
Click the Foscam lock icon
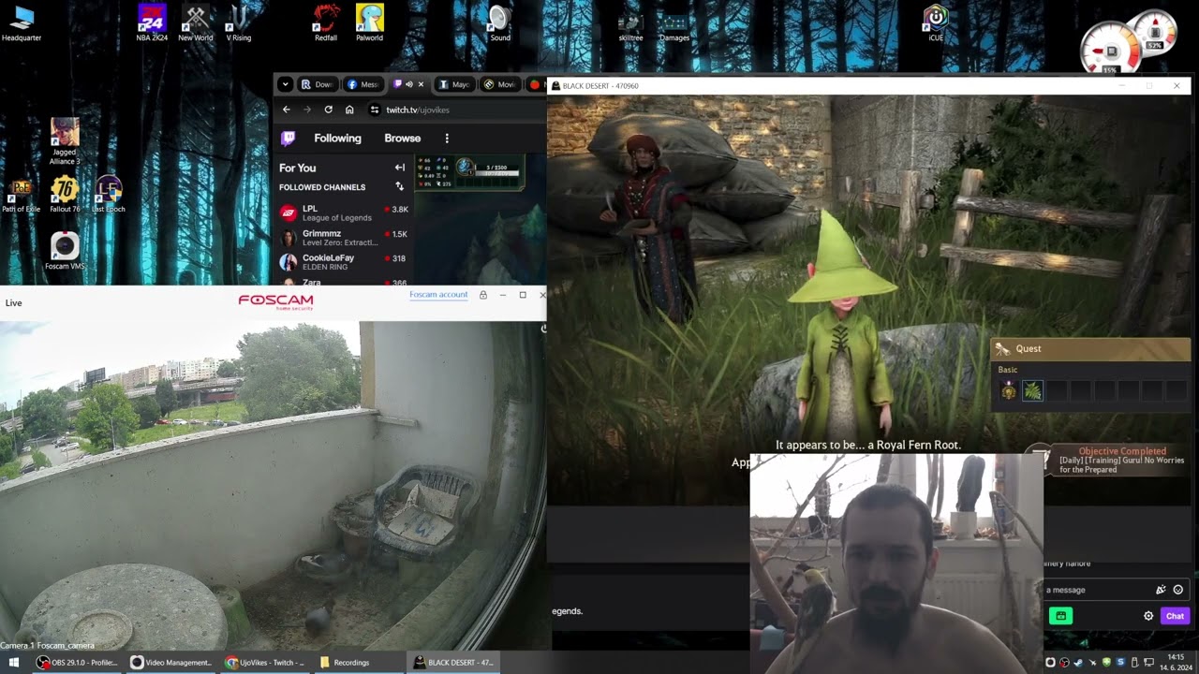click(x=483, y=295)
